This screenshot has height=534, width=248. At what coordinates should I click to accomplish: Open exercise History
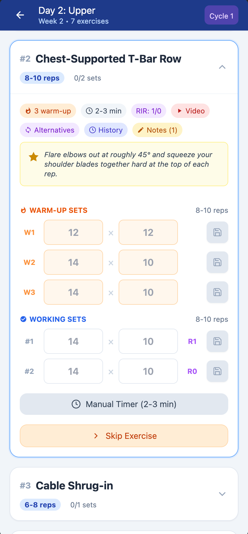106,130
